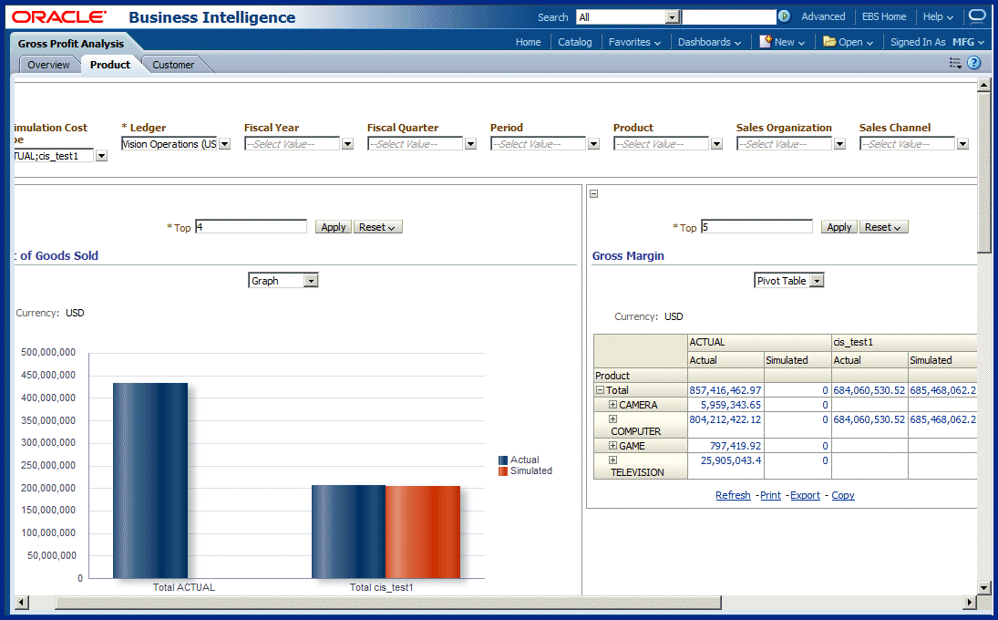Screen dimensions: 998x620
Task: Open the Dashboards menu
Action: point(709,42)
